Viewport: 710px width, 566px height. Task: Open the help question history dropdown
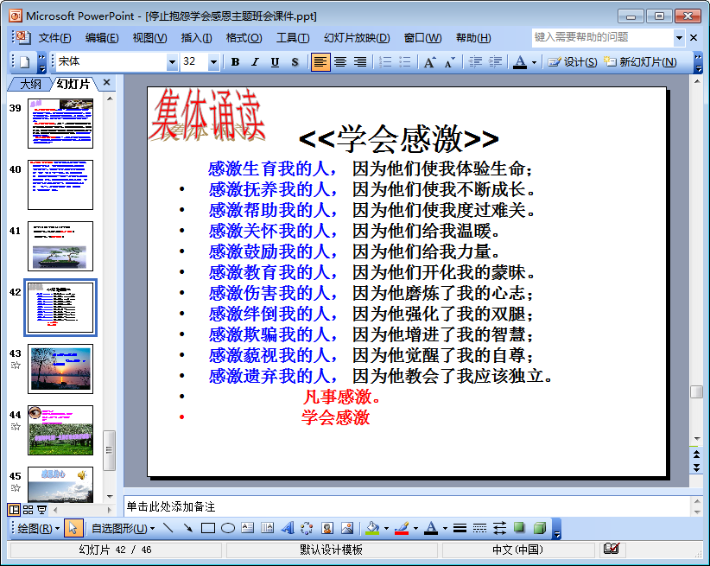pyautogui.click(x=679, y=38)
